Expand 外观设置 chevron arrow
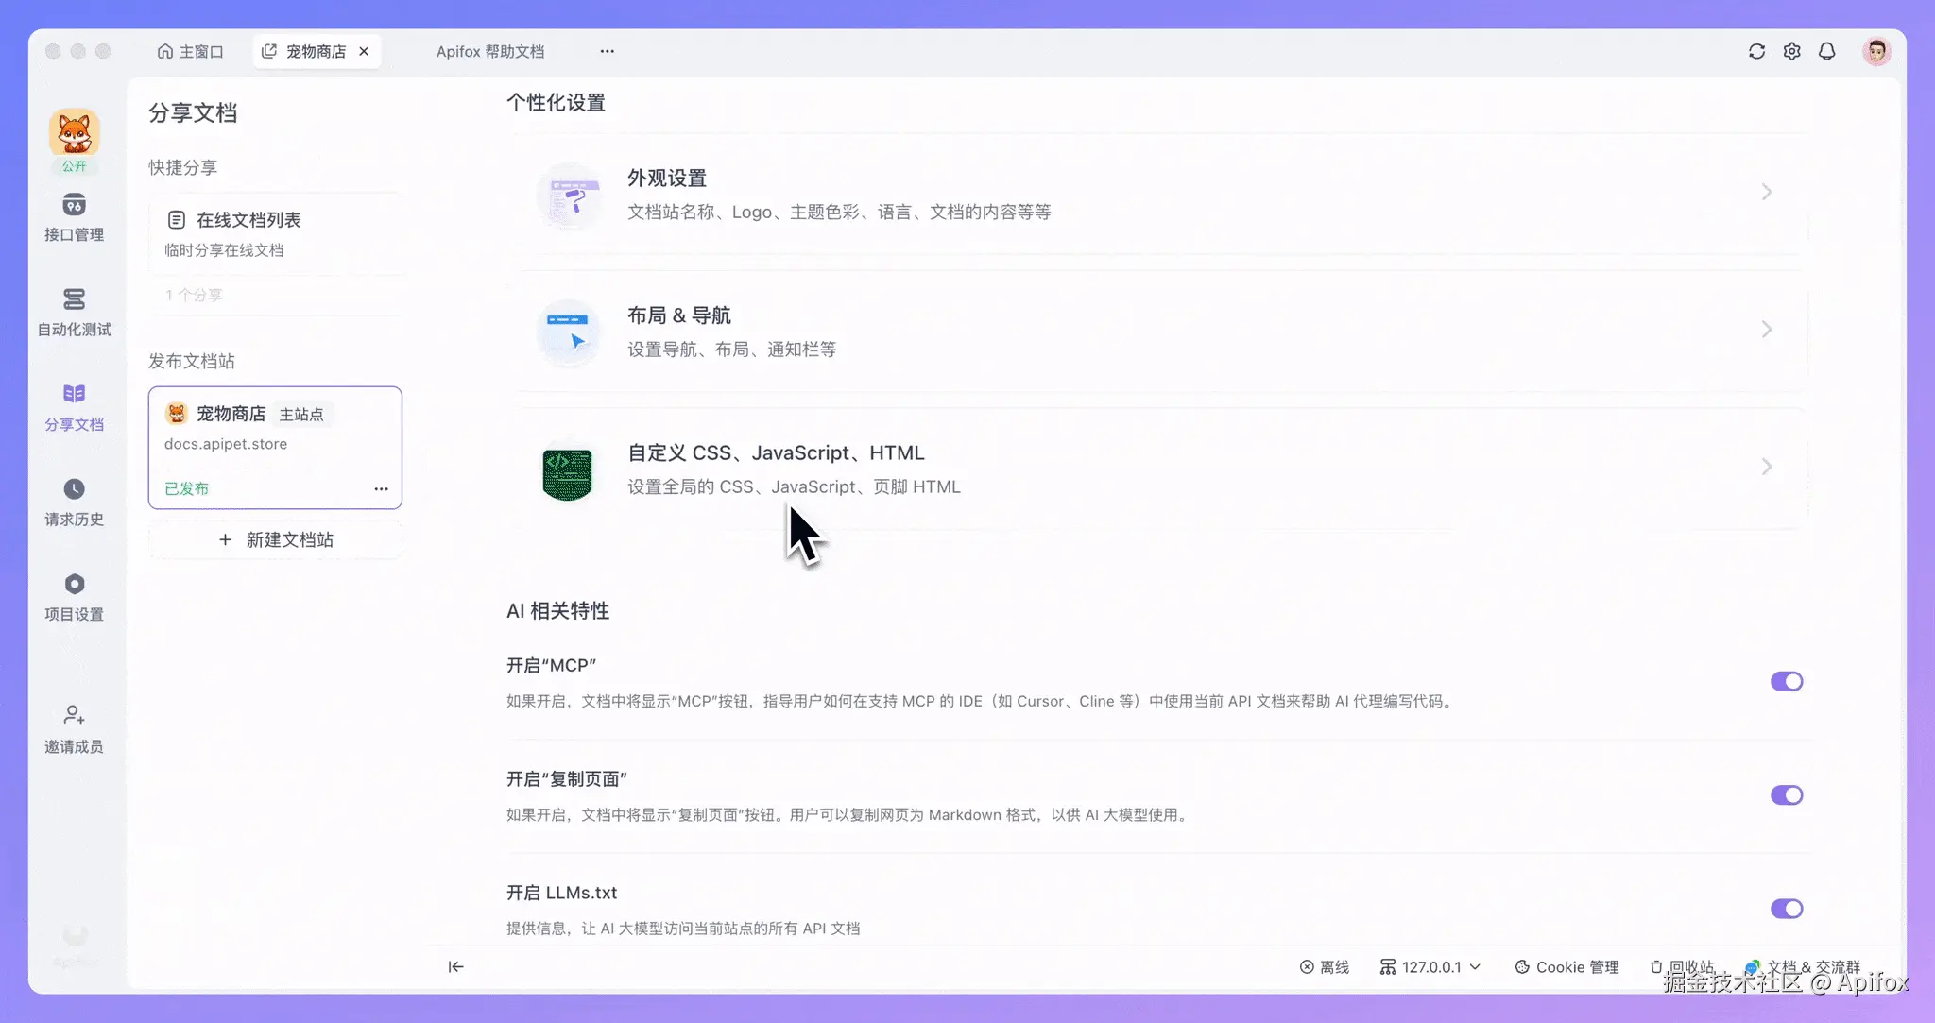This screenshot has width=1935, height=1023. pos(1766,193)
